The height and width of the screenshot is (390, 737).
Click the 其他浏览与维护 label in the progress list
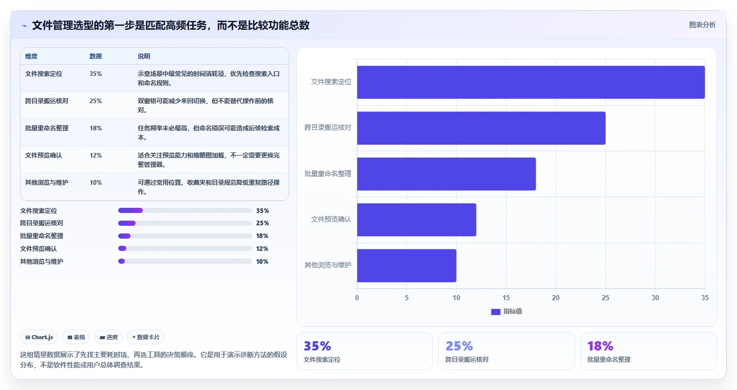coord(42,261)
